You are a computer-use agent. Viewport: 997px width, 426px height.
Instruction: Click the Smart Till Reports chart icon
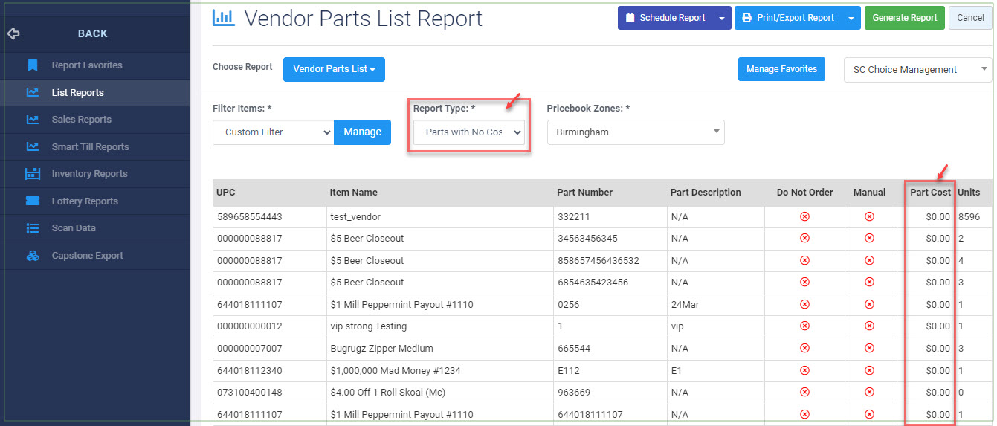32,146
